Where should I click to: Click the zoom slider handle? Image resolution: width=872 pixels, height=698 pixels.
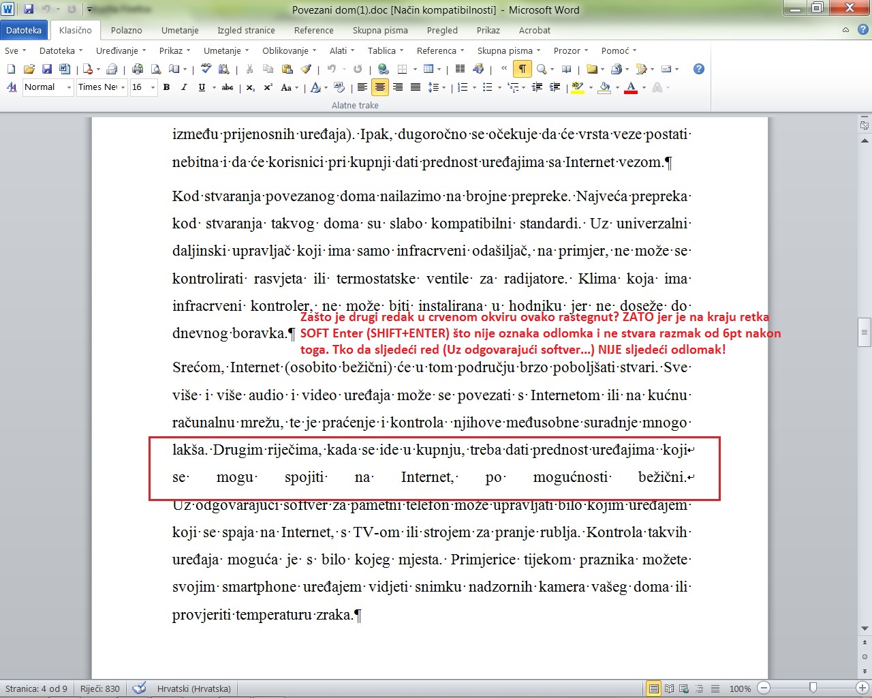click(x=813, y=688)
